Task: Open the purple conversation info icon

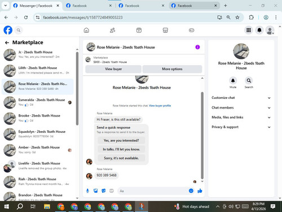Action: (x=197, y=47)
